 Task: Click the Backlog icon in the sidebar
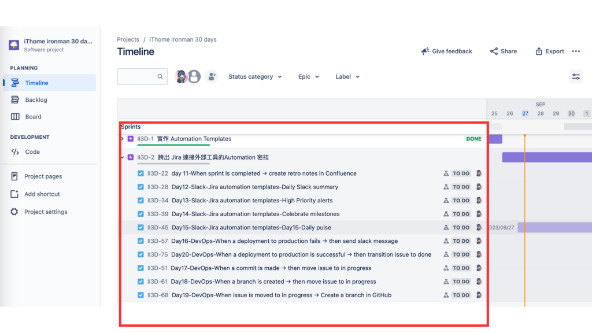(15, 99)
